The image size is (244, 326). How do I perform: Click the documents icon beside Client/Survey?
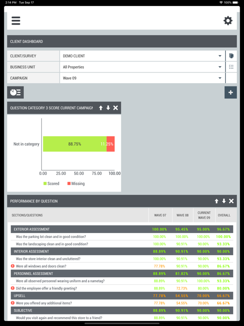coord(231,56)
